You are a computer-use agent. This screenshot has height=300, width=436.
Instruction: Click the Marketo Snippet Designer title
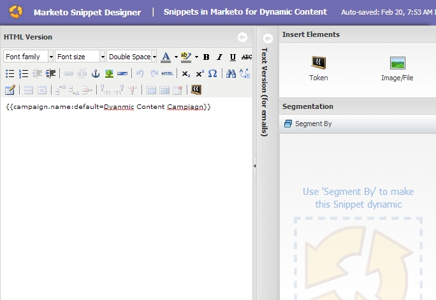pyautogui.click(x=87, y=12)
